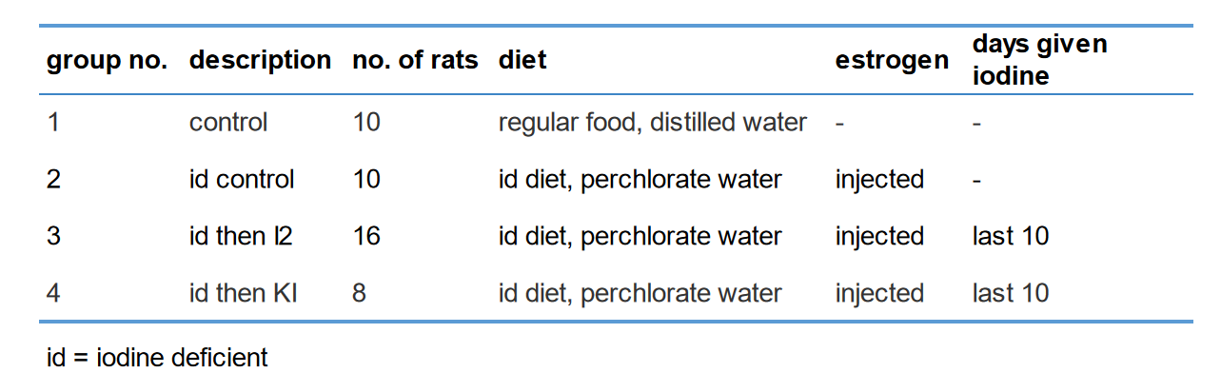Select the 'days given iodine' header
The height and width of the screenshot is (392, 1221).
tap(1039, 59)
